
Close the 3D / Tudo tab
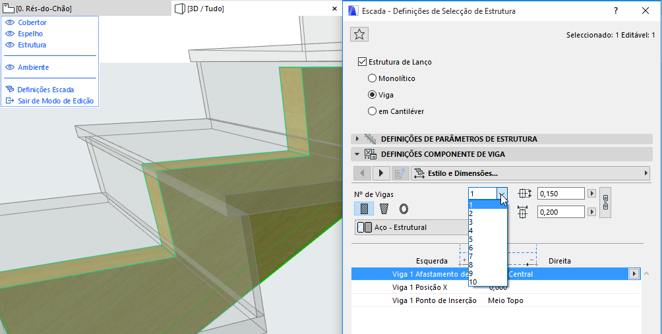335,9
